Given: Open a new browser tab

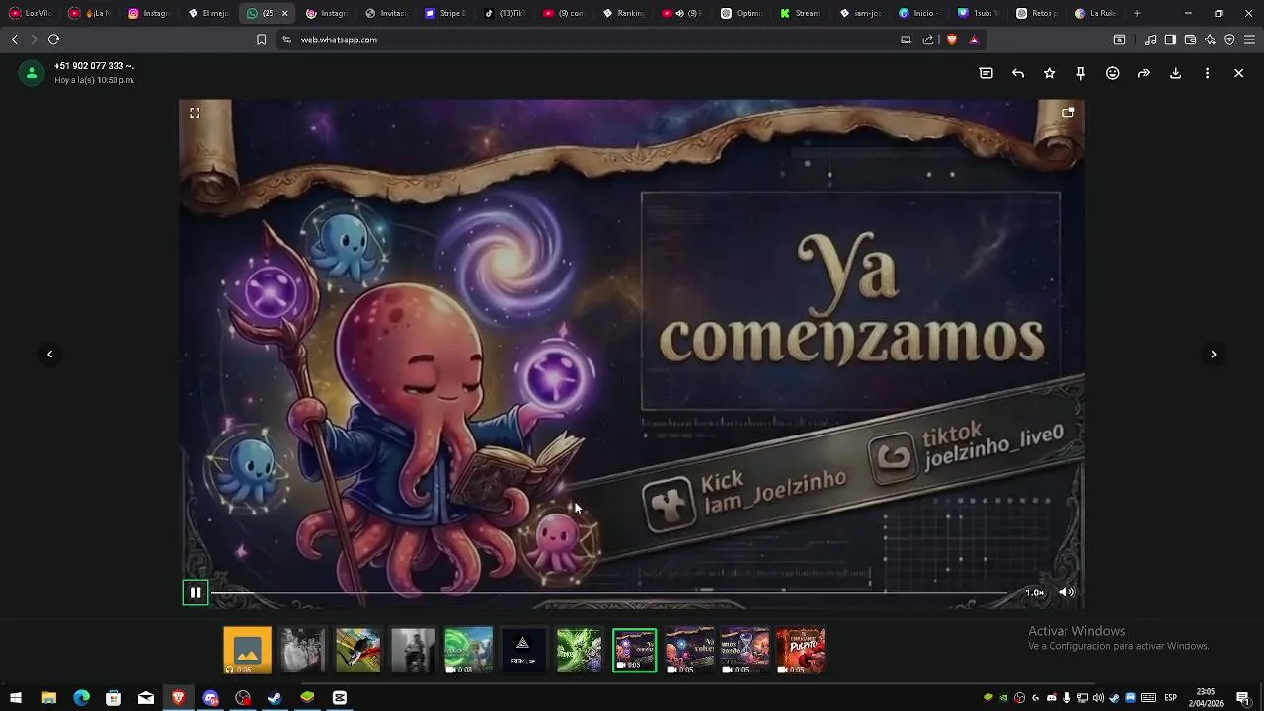Looking at the screenshot, I should (1137, 13).
